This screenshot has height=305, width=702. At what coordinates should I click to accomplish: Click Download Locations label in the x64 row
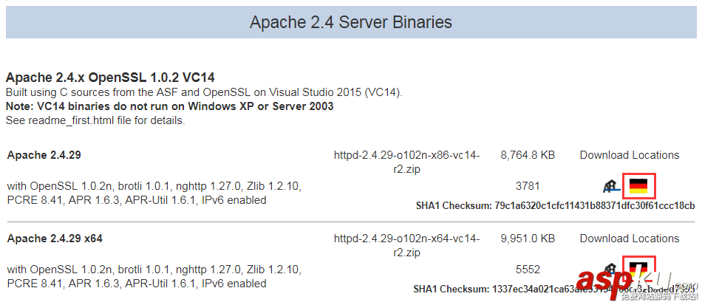[x=629, y=239]
